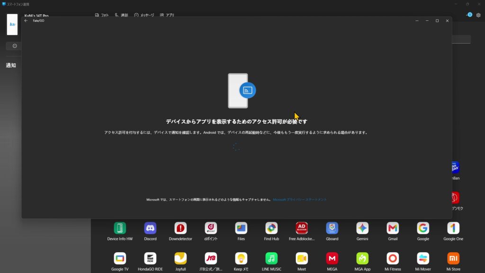Minimize the Fate/GO window
The height and width of the screenshot is (273, 485).
(x=427, y=21)
